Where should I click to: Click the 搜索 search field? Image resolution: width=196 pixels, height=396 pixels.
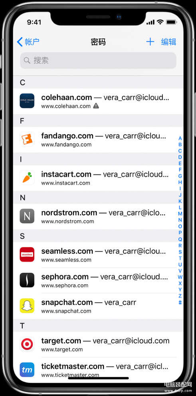(98, 61)
